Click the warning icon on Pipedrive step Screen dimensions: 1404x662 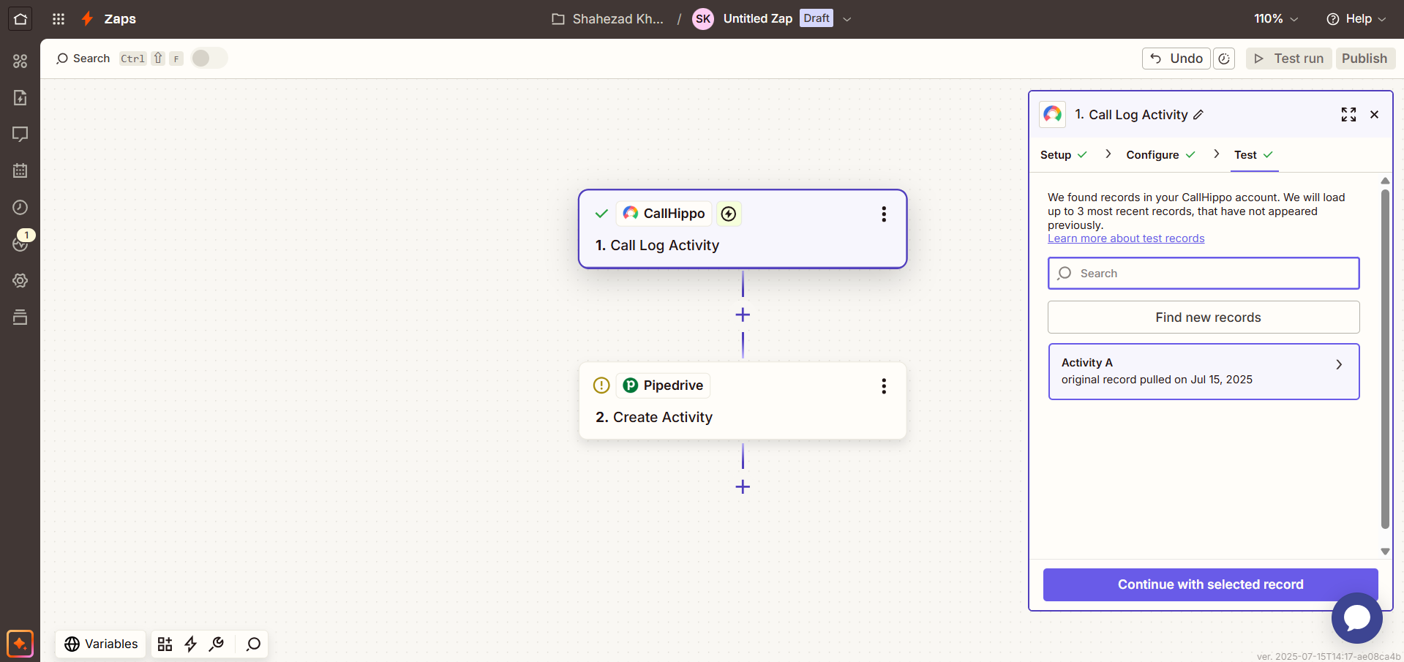(x=601, y=385)
